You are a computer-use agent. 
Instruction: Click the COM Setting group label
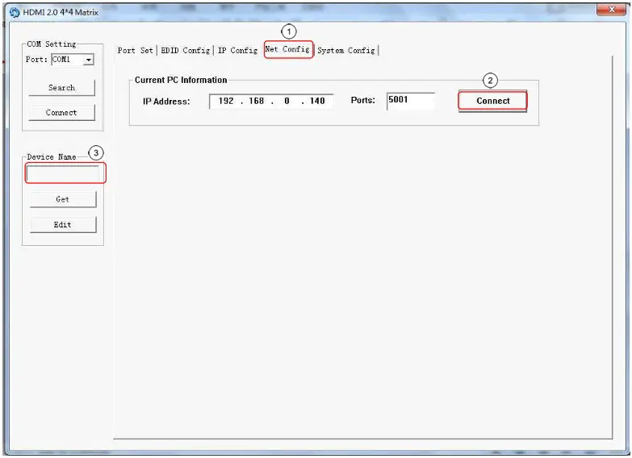click(52, 44)
